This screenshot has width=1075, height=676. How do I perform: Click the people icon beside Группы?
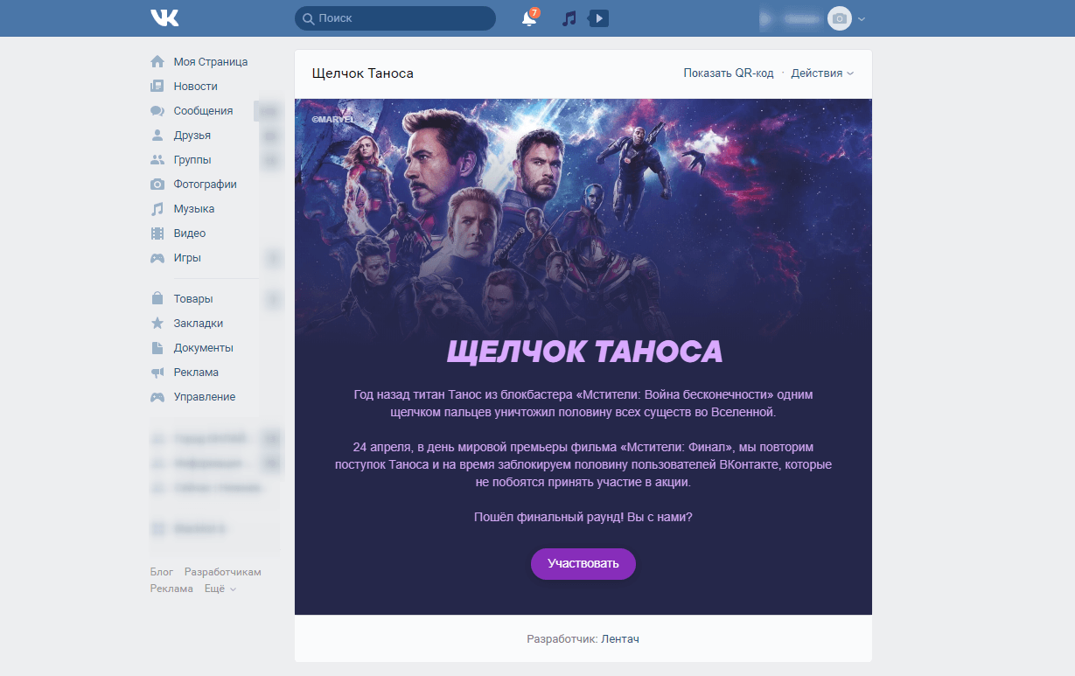(x=157, y=160)
